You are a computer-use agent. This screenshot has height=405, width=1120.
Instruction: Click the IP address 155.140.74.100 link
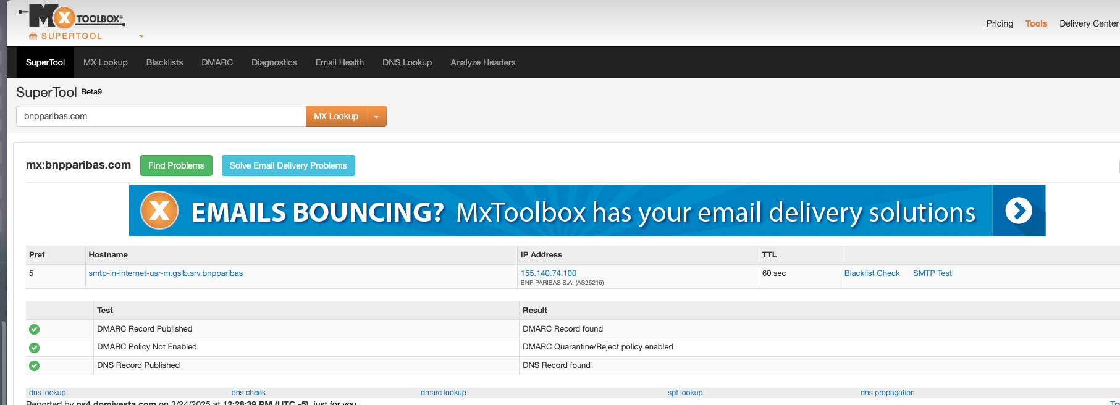(549, 273)
